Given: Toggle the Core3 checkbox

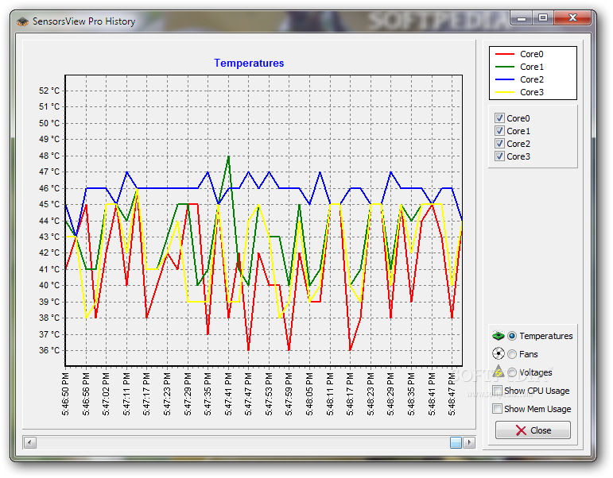Looking at the screenshot, I should click(x=499, y=156).
